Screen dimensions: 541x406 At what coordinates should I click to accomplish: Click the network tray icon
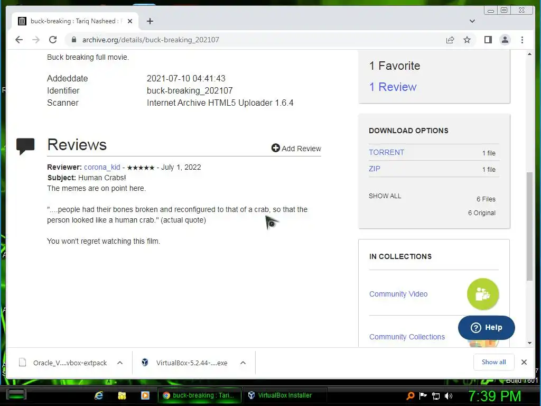click(436, 396)
